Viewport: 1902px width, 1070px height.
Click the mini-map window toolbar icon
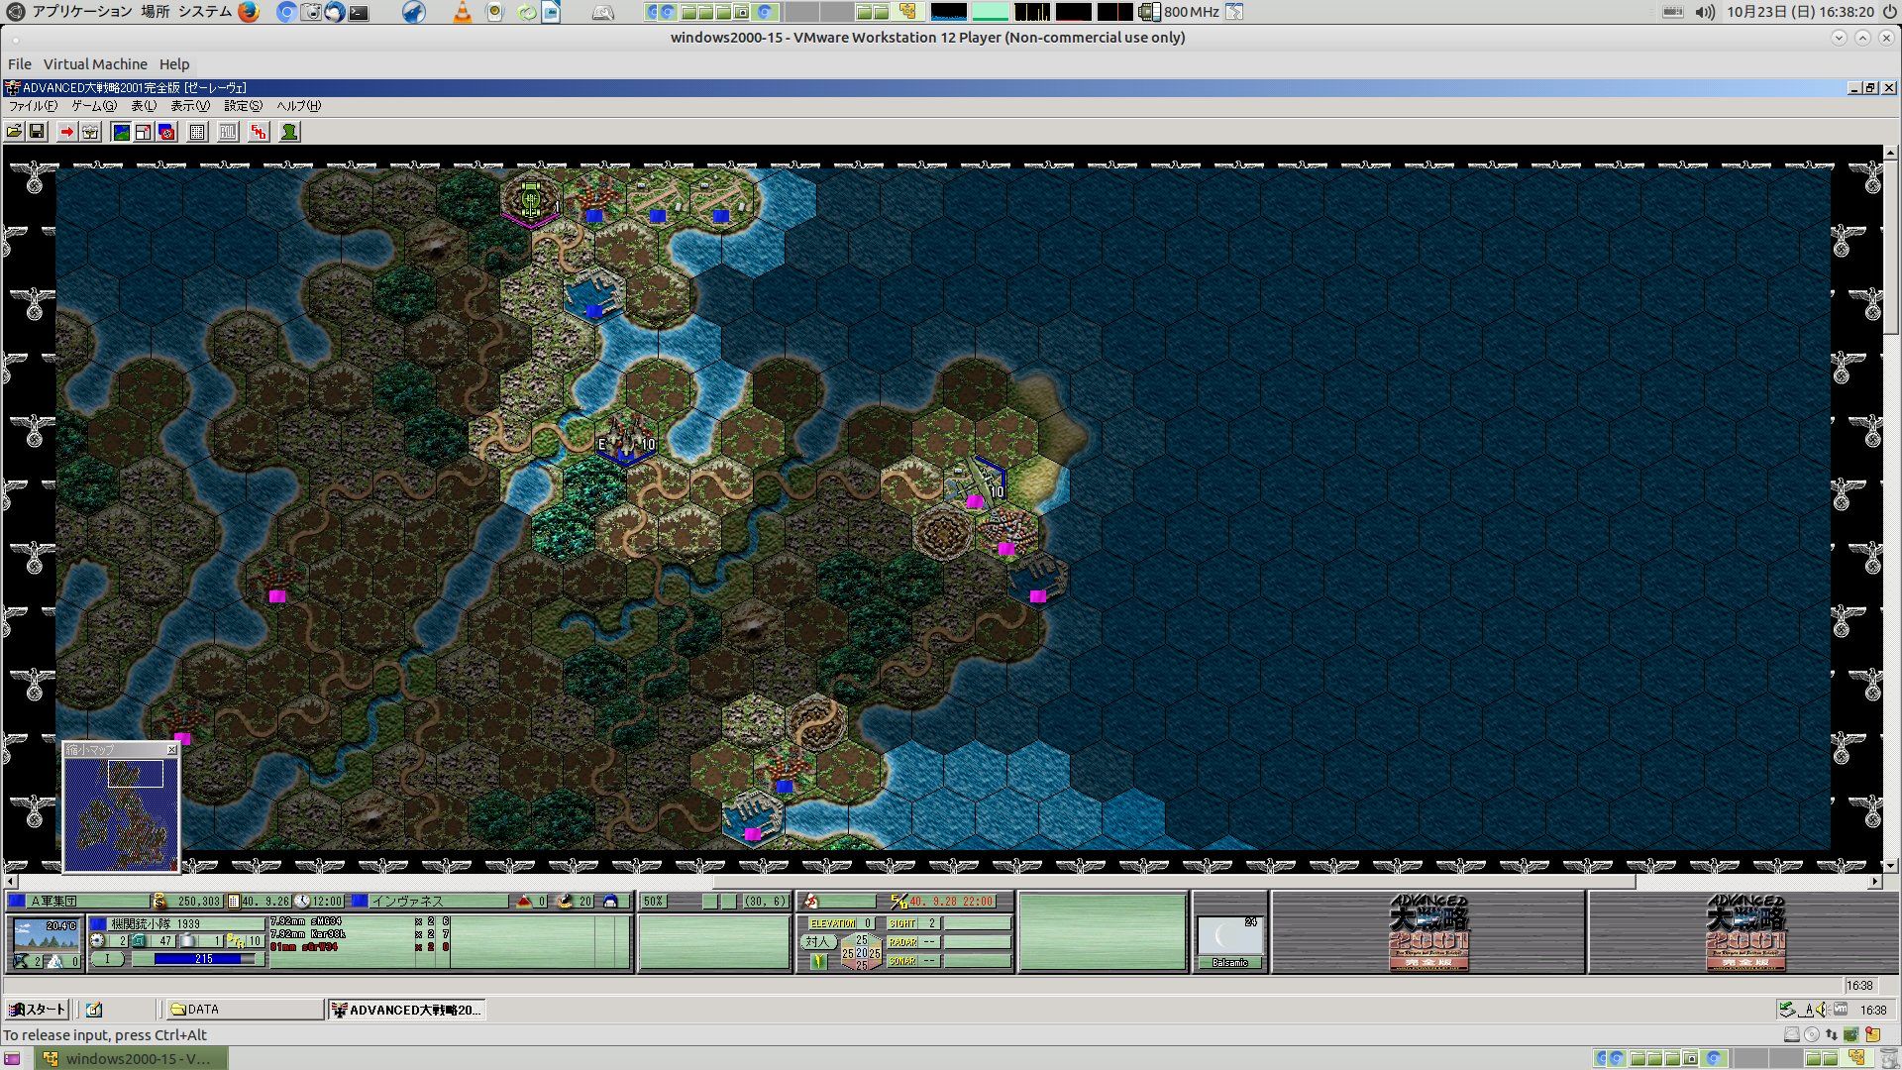point(144,132)
